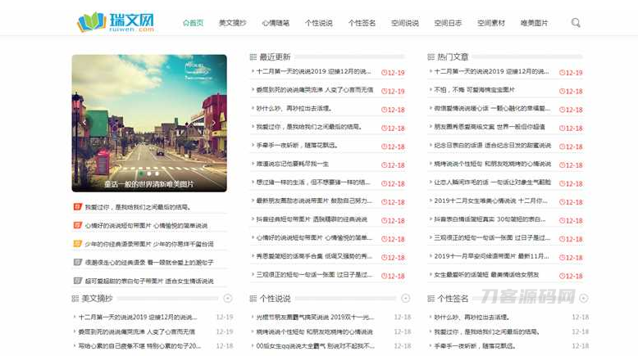Open 空间日志 from navigation bar
This screenshot has height=356, width=638.
click(x=448, y=23)
